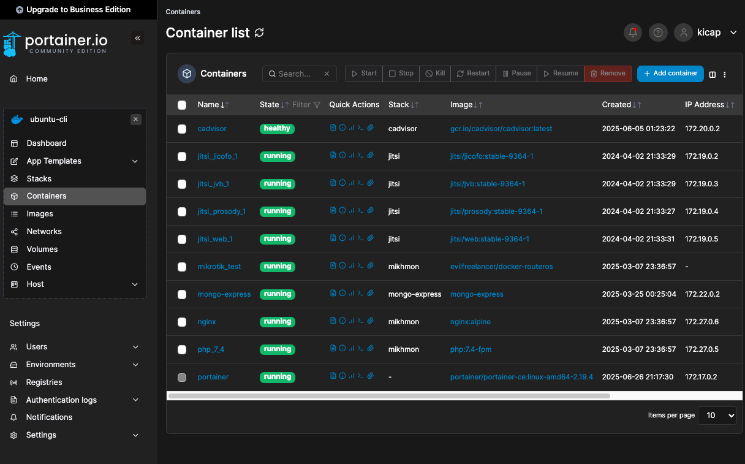Open the notifications bell
Screen dimensions: 745x464
[633, 32]
